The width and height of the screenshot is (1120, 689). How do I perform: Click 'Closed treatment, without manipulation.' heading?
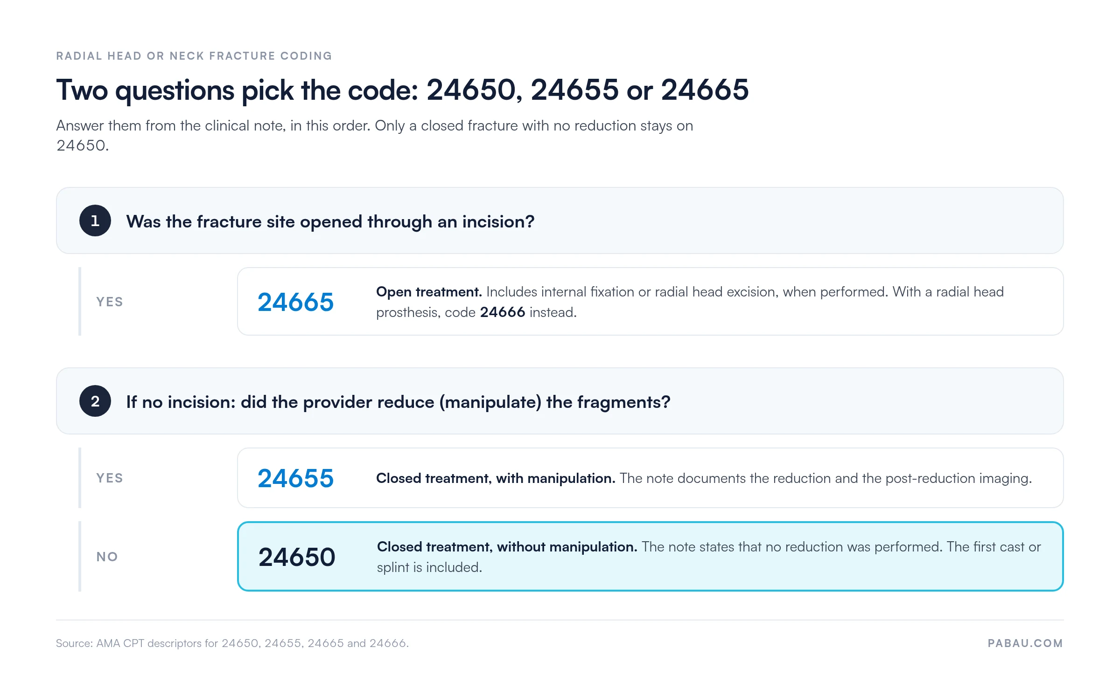[x=507, y=547]
